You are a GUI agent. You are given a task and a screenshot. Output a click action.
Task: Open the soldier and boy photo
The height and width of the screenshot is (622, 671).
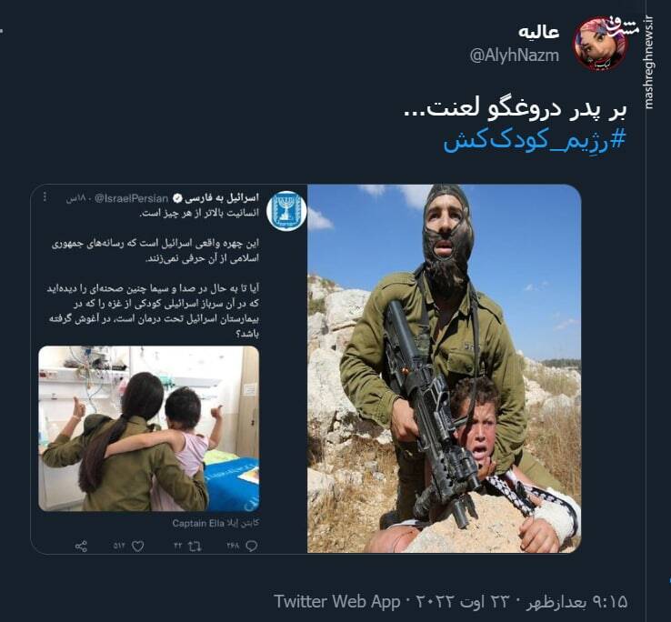(444, 368)
